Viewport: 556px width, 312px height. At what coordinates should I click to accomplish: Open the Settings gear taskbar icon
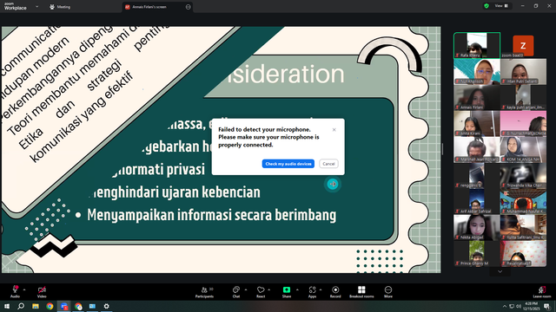(106, 306)
